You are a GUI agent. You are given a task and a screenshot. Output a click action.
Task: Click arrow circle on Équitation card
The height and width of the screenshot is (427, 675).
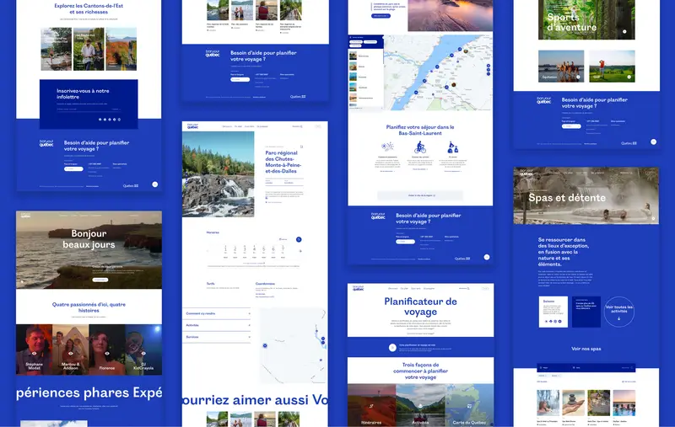tap(578, 77)
